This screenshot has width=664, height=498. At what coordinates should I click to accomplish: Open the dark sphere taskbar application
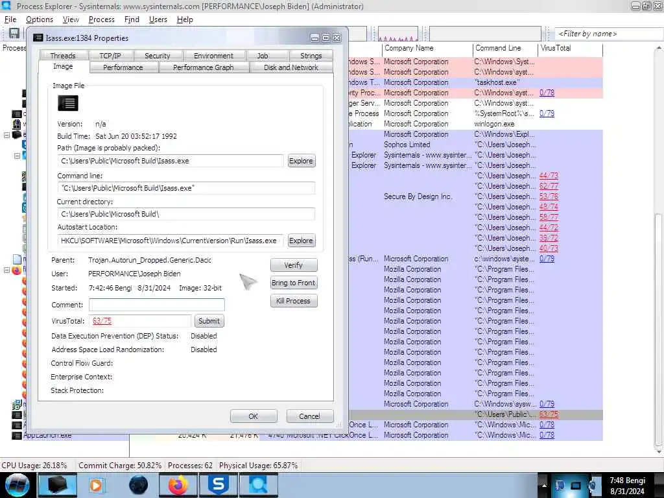(x=138, y=485)
